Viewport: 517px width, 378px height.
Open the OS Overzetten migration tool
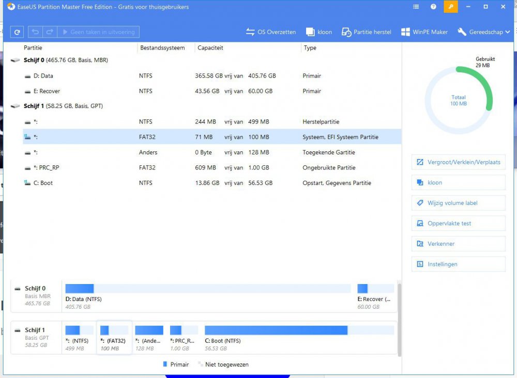(271, 32)
